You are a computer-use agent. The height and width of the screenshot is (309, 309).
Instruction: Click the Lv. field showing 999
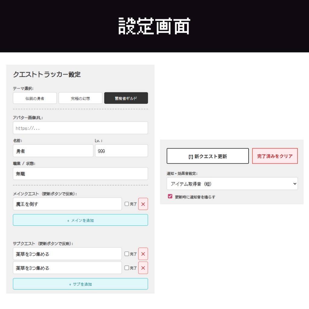[121, 151]
